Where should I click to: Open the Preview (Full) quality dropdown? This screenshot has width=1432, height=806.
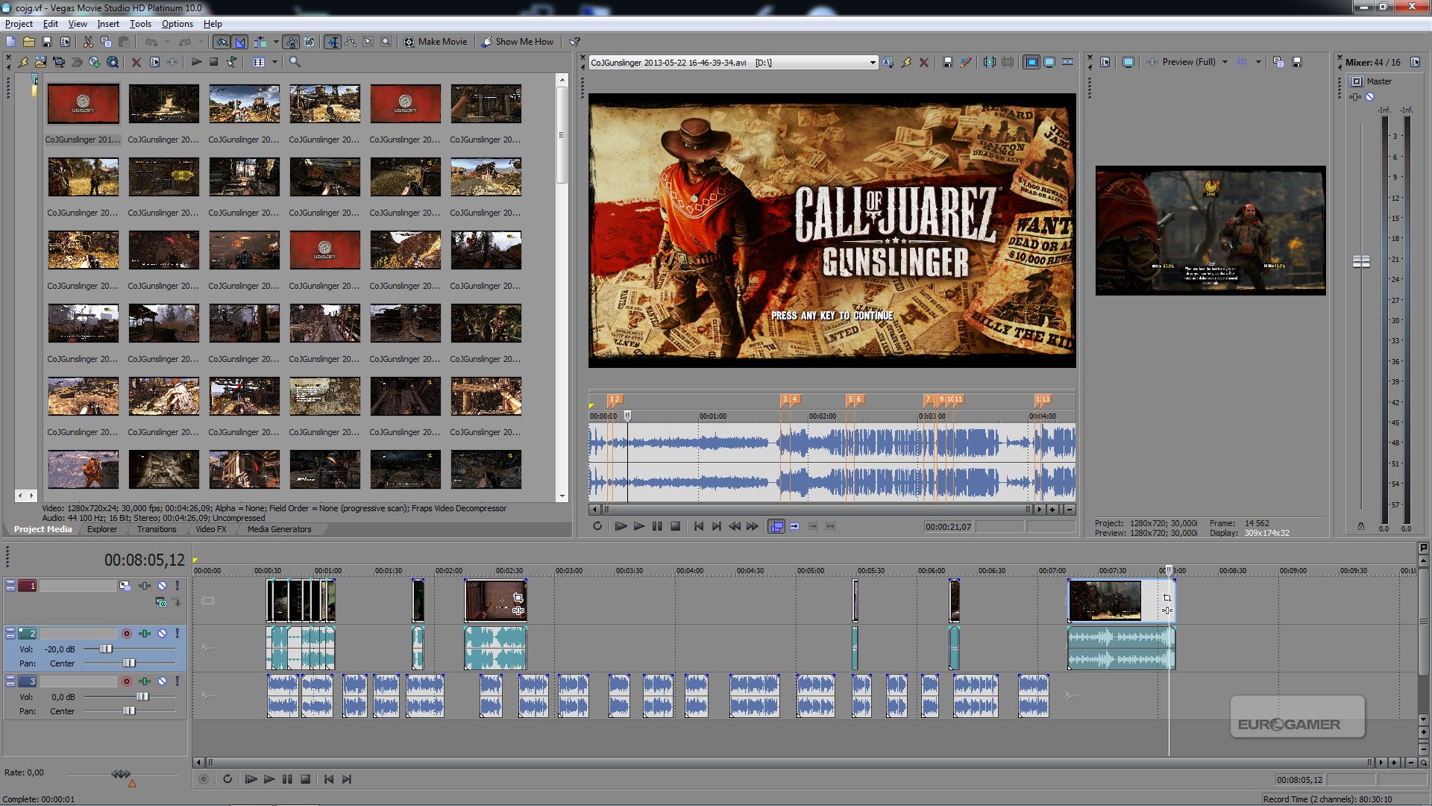click(1225, 62)
